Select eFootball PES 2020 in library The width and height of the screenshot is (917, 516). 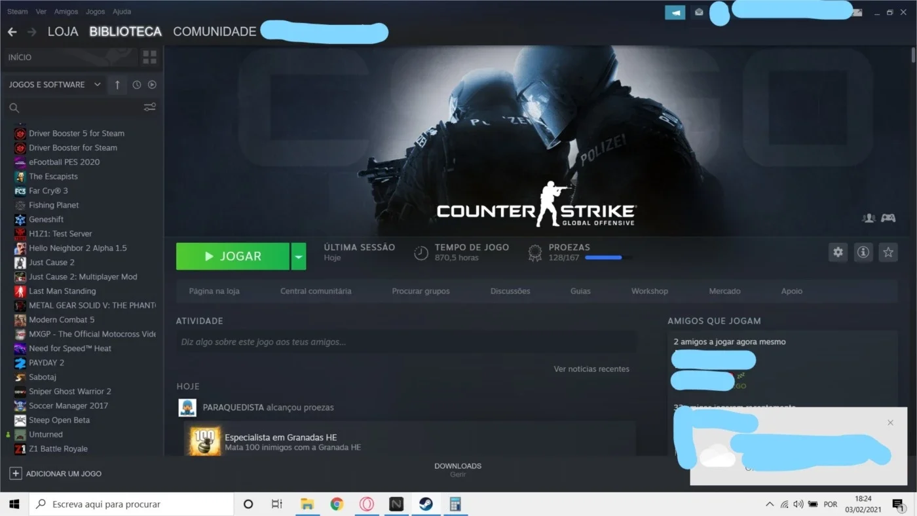[64, 162]
